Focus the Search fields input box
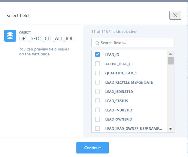Screen dimensions: 188x157 [133, 43]
